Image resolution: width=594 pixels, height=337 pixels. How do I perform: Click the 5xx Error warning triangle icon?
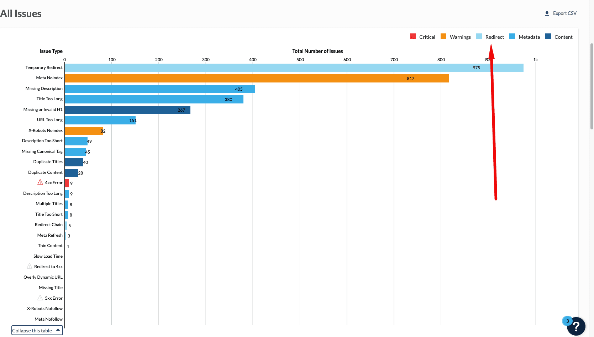(x=40, y=298)
